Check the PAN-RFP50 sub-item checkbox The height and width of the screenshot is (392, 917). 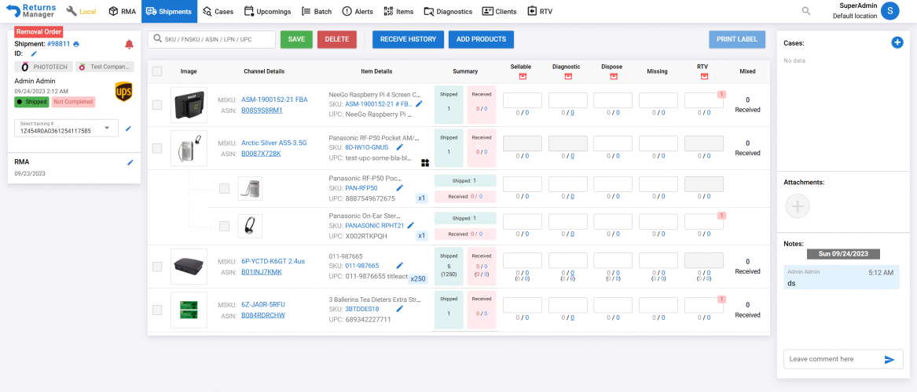(224, 188)
